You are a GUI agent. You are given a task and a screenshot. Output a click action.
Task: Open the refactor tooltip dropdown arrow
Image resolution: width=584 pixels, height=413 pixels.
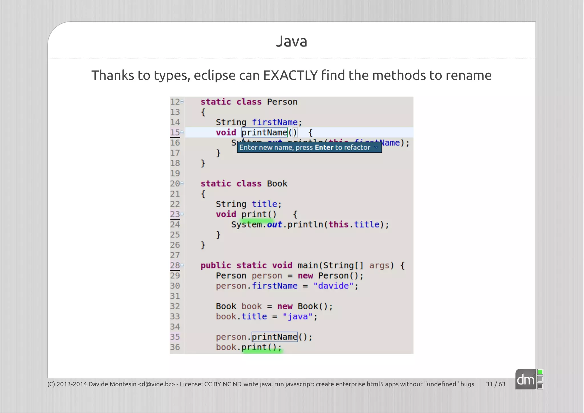(x=376, y=147)
